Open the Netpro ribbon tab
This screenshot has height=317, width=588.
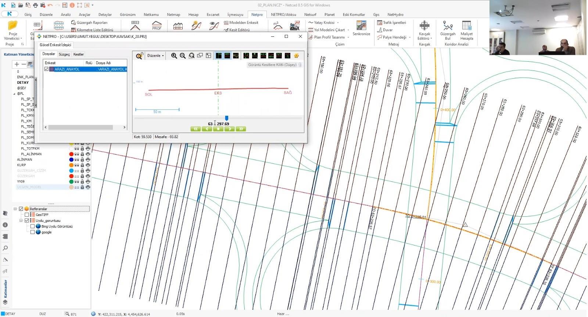coord(257,15)
